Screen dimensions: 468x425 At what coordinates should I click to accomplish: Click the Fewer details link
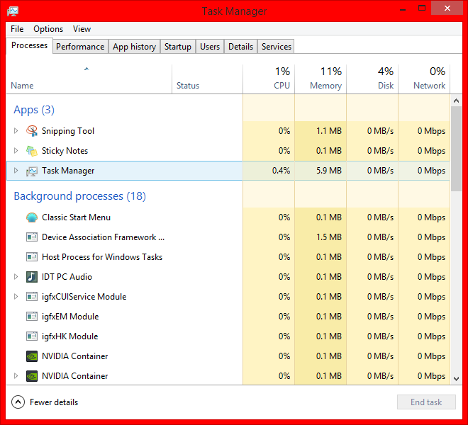(x=54, y=402)
